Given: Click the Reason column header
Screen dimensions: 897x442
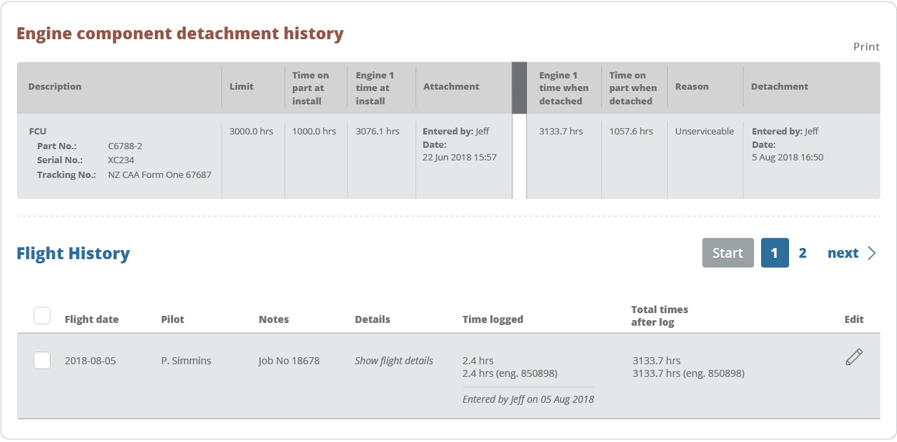Looking at the screenshot, I should coord(692,86).
